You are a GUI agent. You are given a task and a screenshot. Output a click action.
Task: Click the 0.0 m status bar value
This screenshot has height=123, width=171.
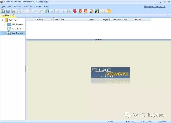pos(110,122)
